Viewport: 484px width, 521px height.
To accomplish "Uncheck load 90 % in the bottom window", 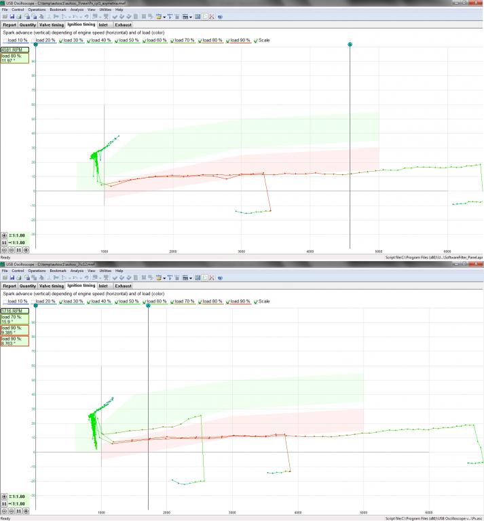I will click(228, 302).
